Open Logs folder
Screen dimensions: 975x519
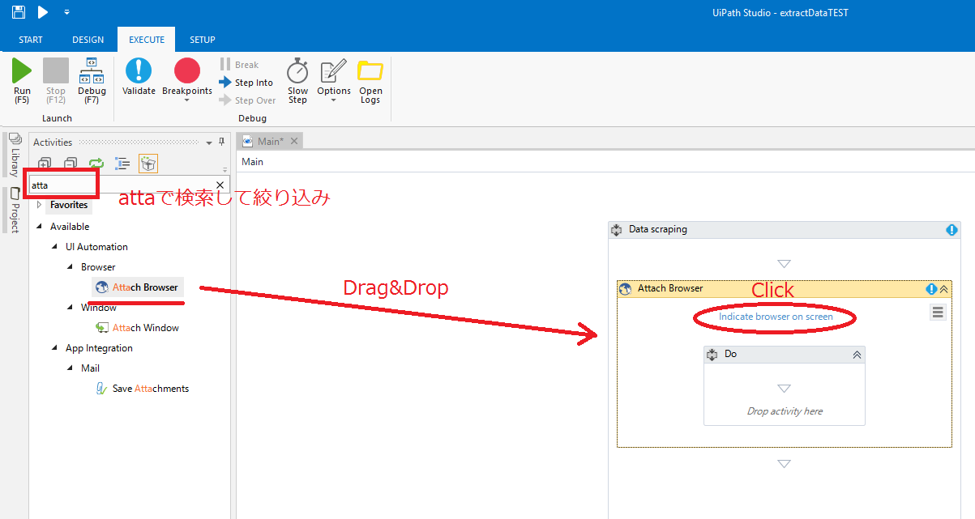[x=370, y=81]
